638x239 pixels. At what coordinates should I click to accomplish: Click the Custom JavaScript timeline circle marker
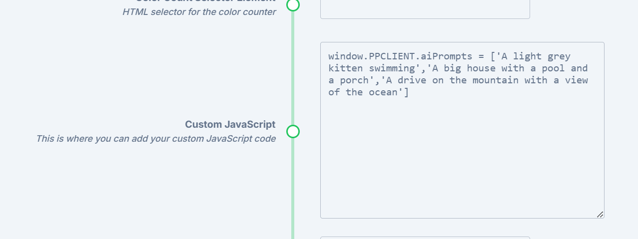click(293, 131)
